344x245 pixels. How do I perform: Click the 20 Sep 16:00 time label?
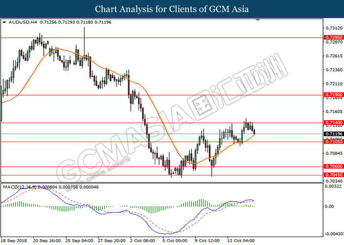click(x=47, y=241)
